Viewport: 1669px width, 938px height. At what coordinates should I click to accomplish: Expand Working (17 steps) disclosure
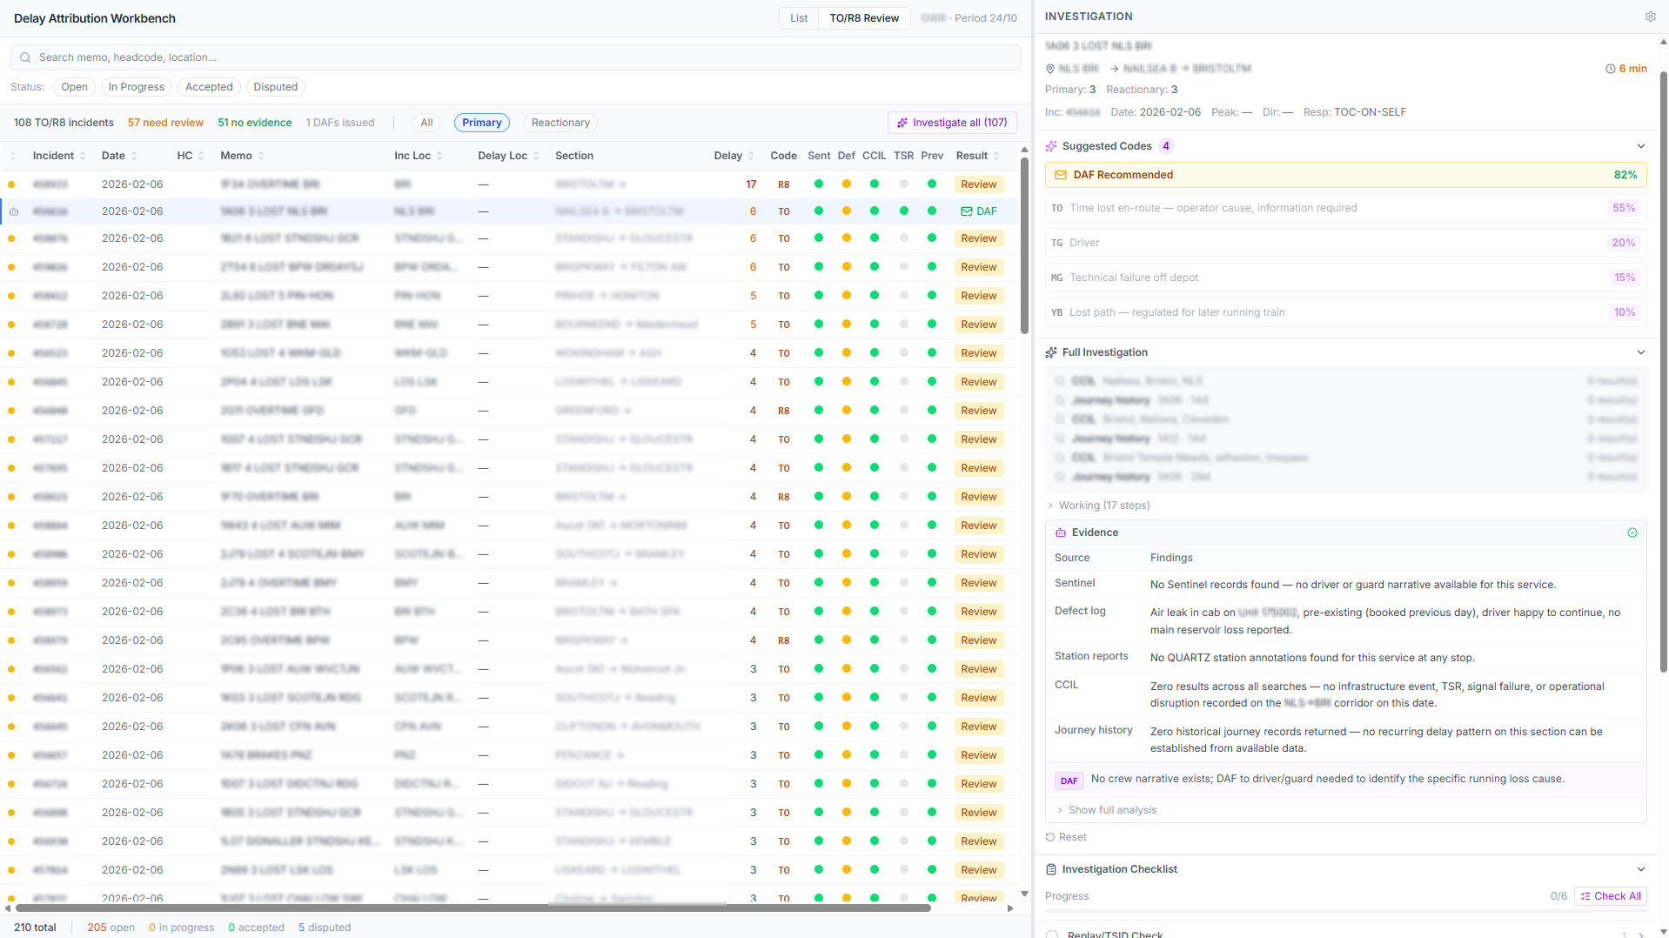(1098, 506)
